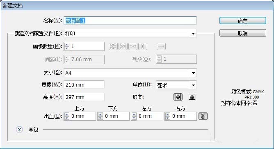Viewport: 274px width, 149px height.
Task: Select portrait orientation icon
Action: pyautogui.click(x=178, y=97)
